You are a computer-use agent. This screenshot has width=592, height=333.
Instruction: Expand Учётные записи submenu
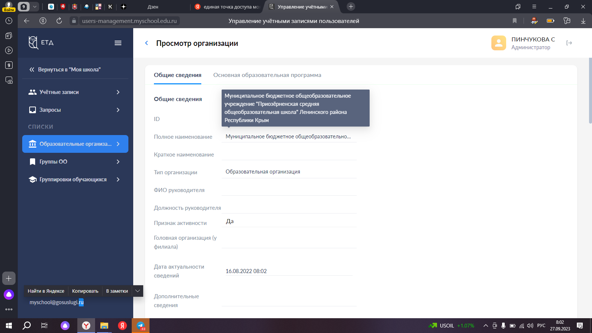tap(118, 92)
